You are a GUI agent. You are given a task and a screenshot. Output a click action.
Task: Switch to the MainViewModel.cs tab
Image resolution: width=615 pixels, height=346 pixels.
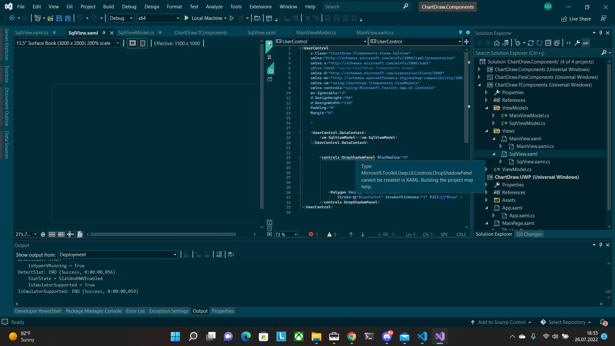[316, 32]
